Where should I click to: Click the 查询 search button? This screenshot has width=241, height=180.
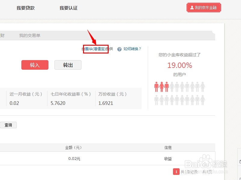click(8, 125)
